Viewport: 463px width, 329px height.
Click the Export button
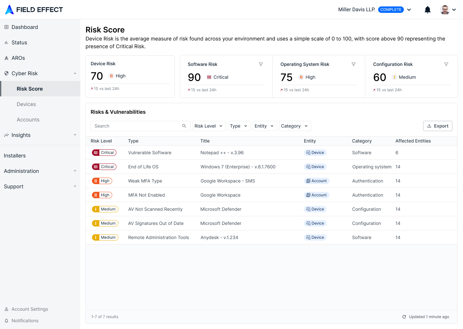coord(438,126)
